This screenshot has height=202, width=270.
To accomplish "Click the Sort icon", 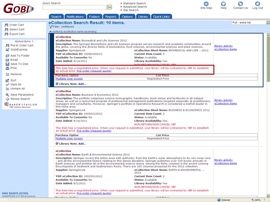I will click(x=7, y=81).
